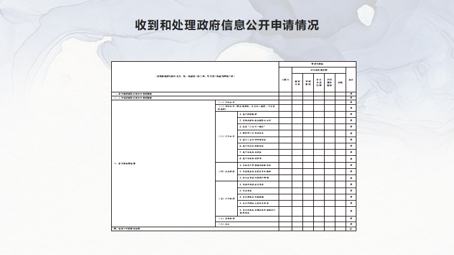Screen dimensions: 454x255
Task: Select the 科研机构 column header
Action: point(308,82)
